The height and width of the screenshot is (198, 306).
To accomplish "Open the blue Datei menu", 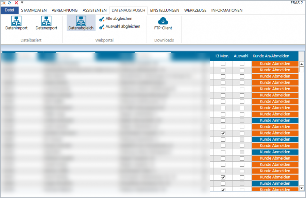I will point(10,10).
